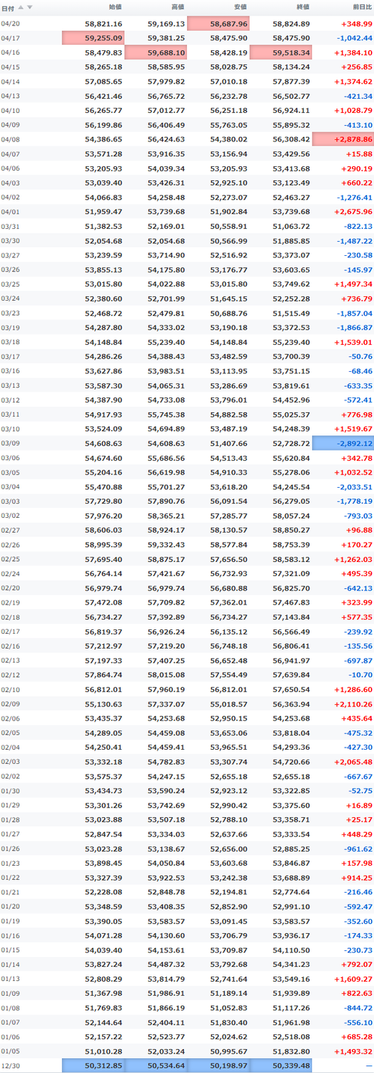
Task: Click the 高値 column header
Action: 178,7
